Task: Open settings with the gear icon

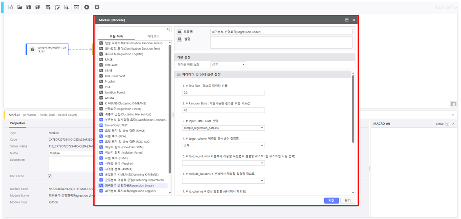Action: 97,7
